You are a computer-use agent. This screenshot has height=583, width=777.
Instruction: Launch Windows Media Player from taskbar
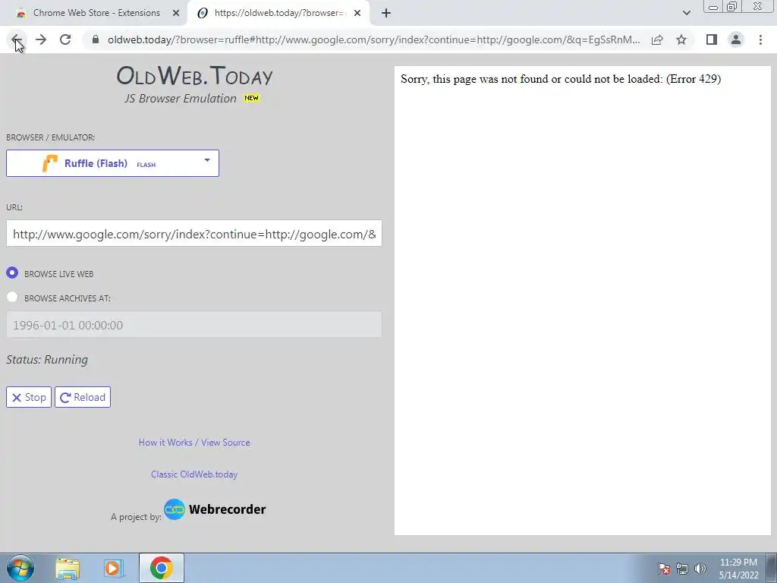tap(114, 569)
